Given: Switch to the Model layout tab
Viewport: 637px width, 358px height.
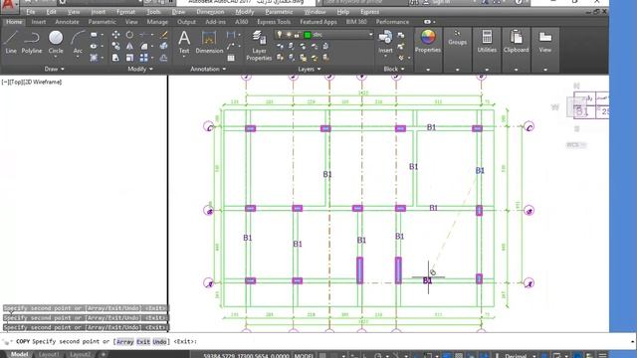Looking at the screenshot, I should (x=19, y=354).
